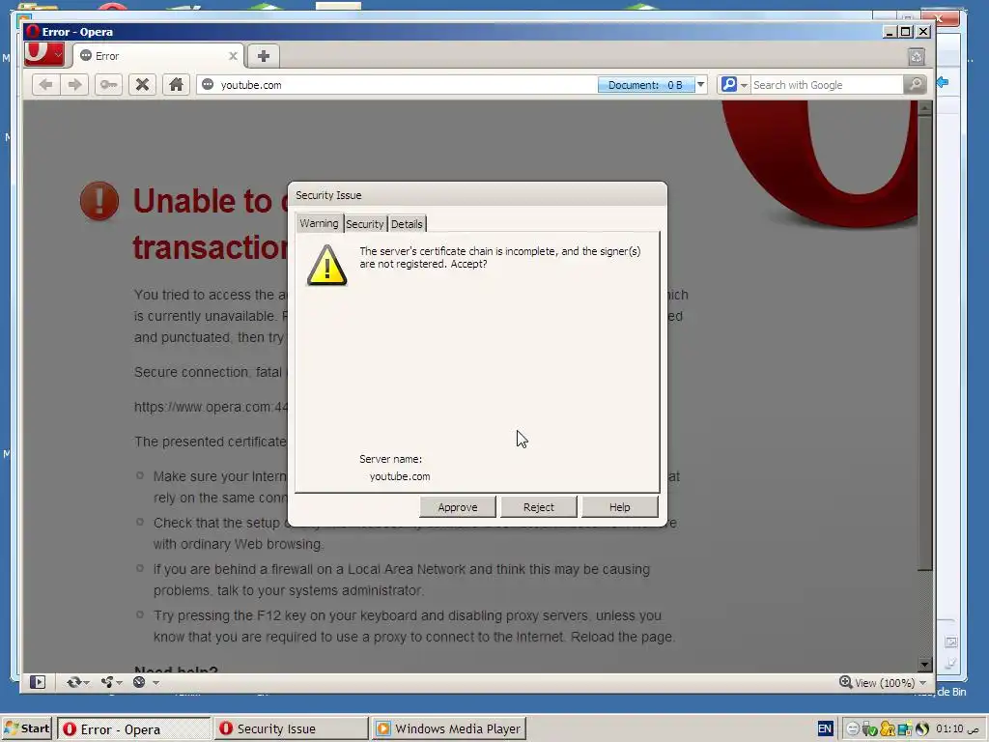Switch to Security Issue taskbar button

pyautogui.click(x=291, y=729)
